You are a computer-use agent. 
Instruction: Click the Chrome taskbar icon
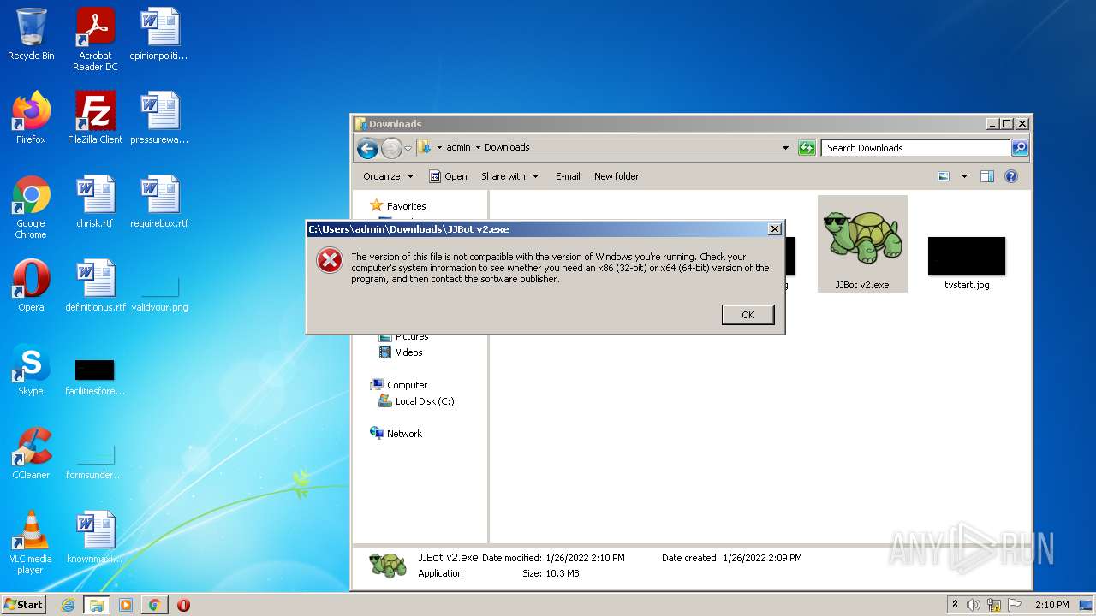click(x=154, y=605)
